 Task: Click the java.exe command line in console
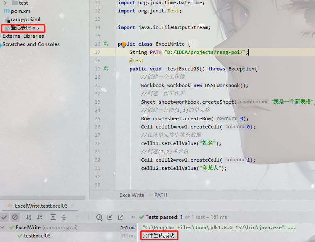[x=219, y=227]
